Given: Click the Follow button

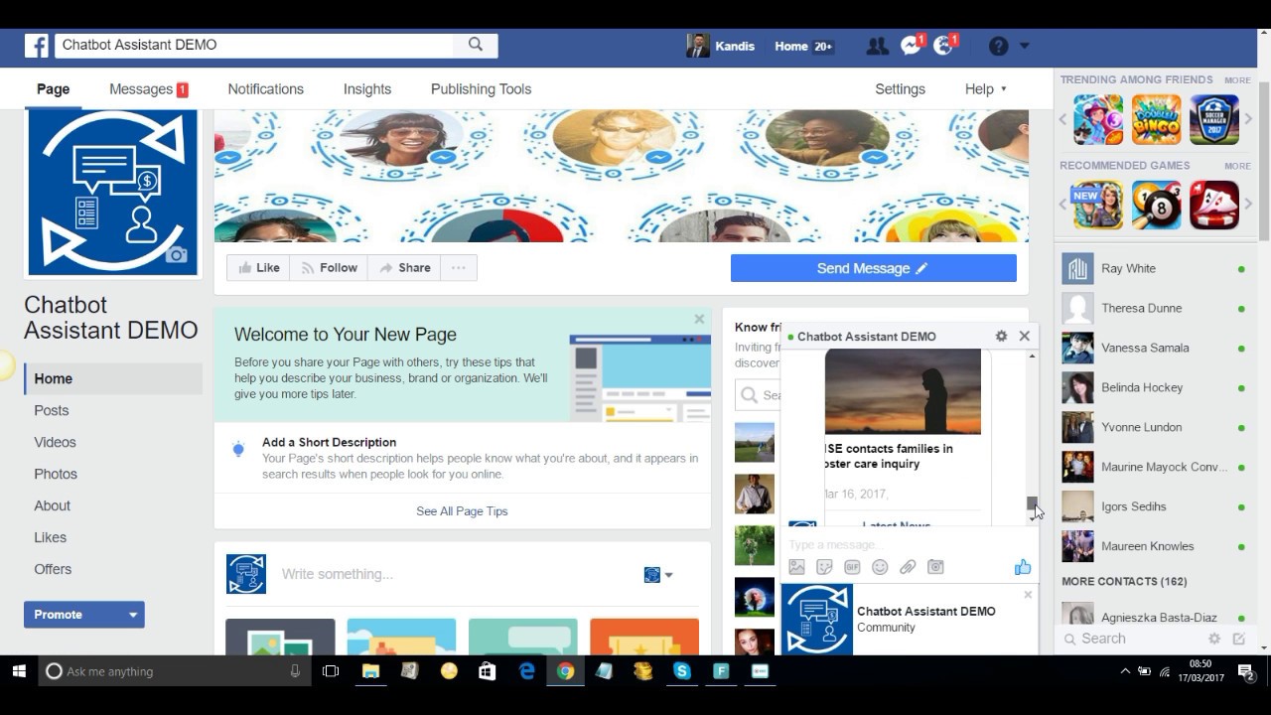Looking at the screenshot, I should click(x=329, y=268).
